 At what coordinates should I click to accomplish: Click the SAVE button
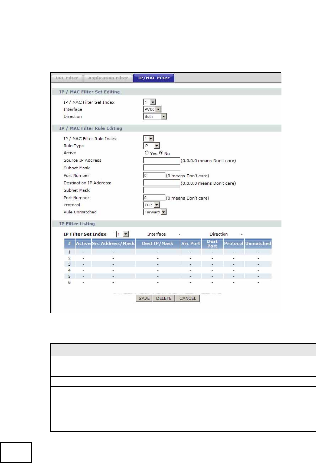[x=144, y=298]
